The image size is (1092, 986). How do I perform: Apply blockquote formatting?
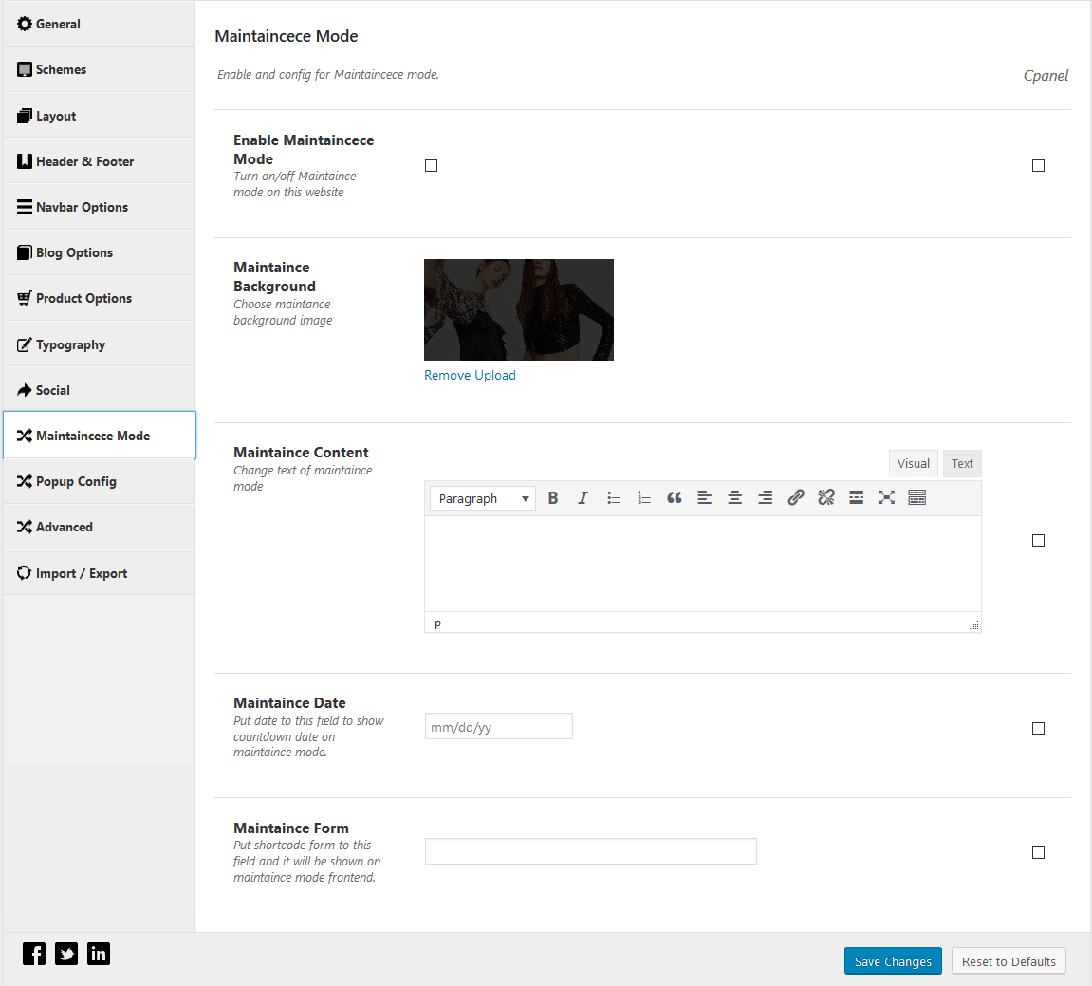tap(675, 497)
